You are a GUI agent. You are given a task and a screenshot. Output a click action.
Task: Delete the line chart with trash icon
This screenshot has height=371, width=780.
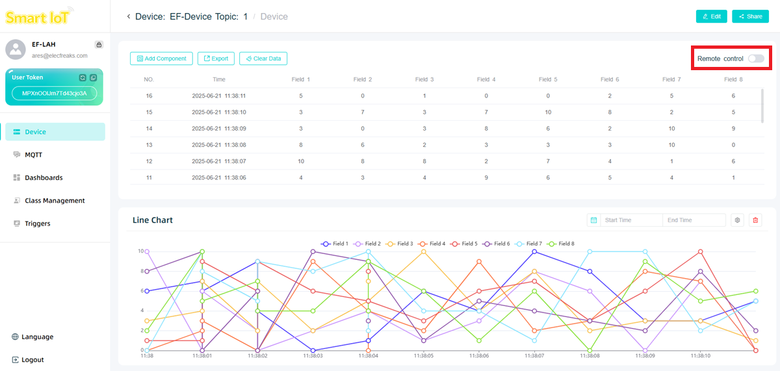(x=755, y=220)
